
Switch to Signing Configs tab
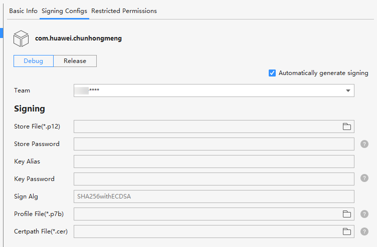point(64,11)
